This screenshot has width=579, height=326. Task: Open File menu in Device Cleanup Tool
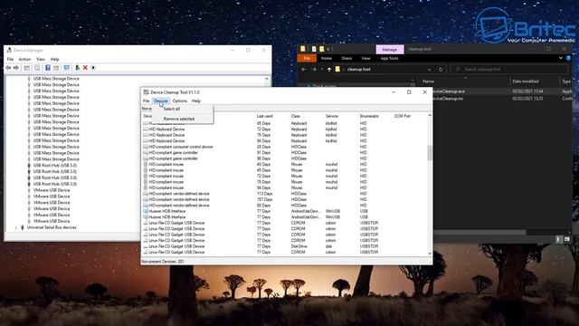147,101
